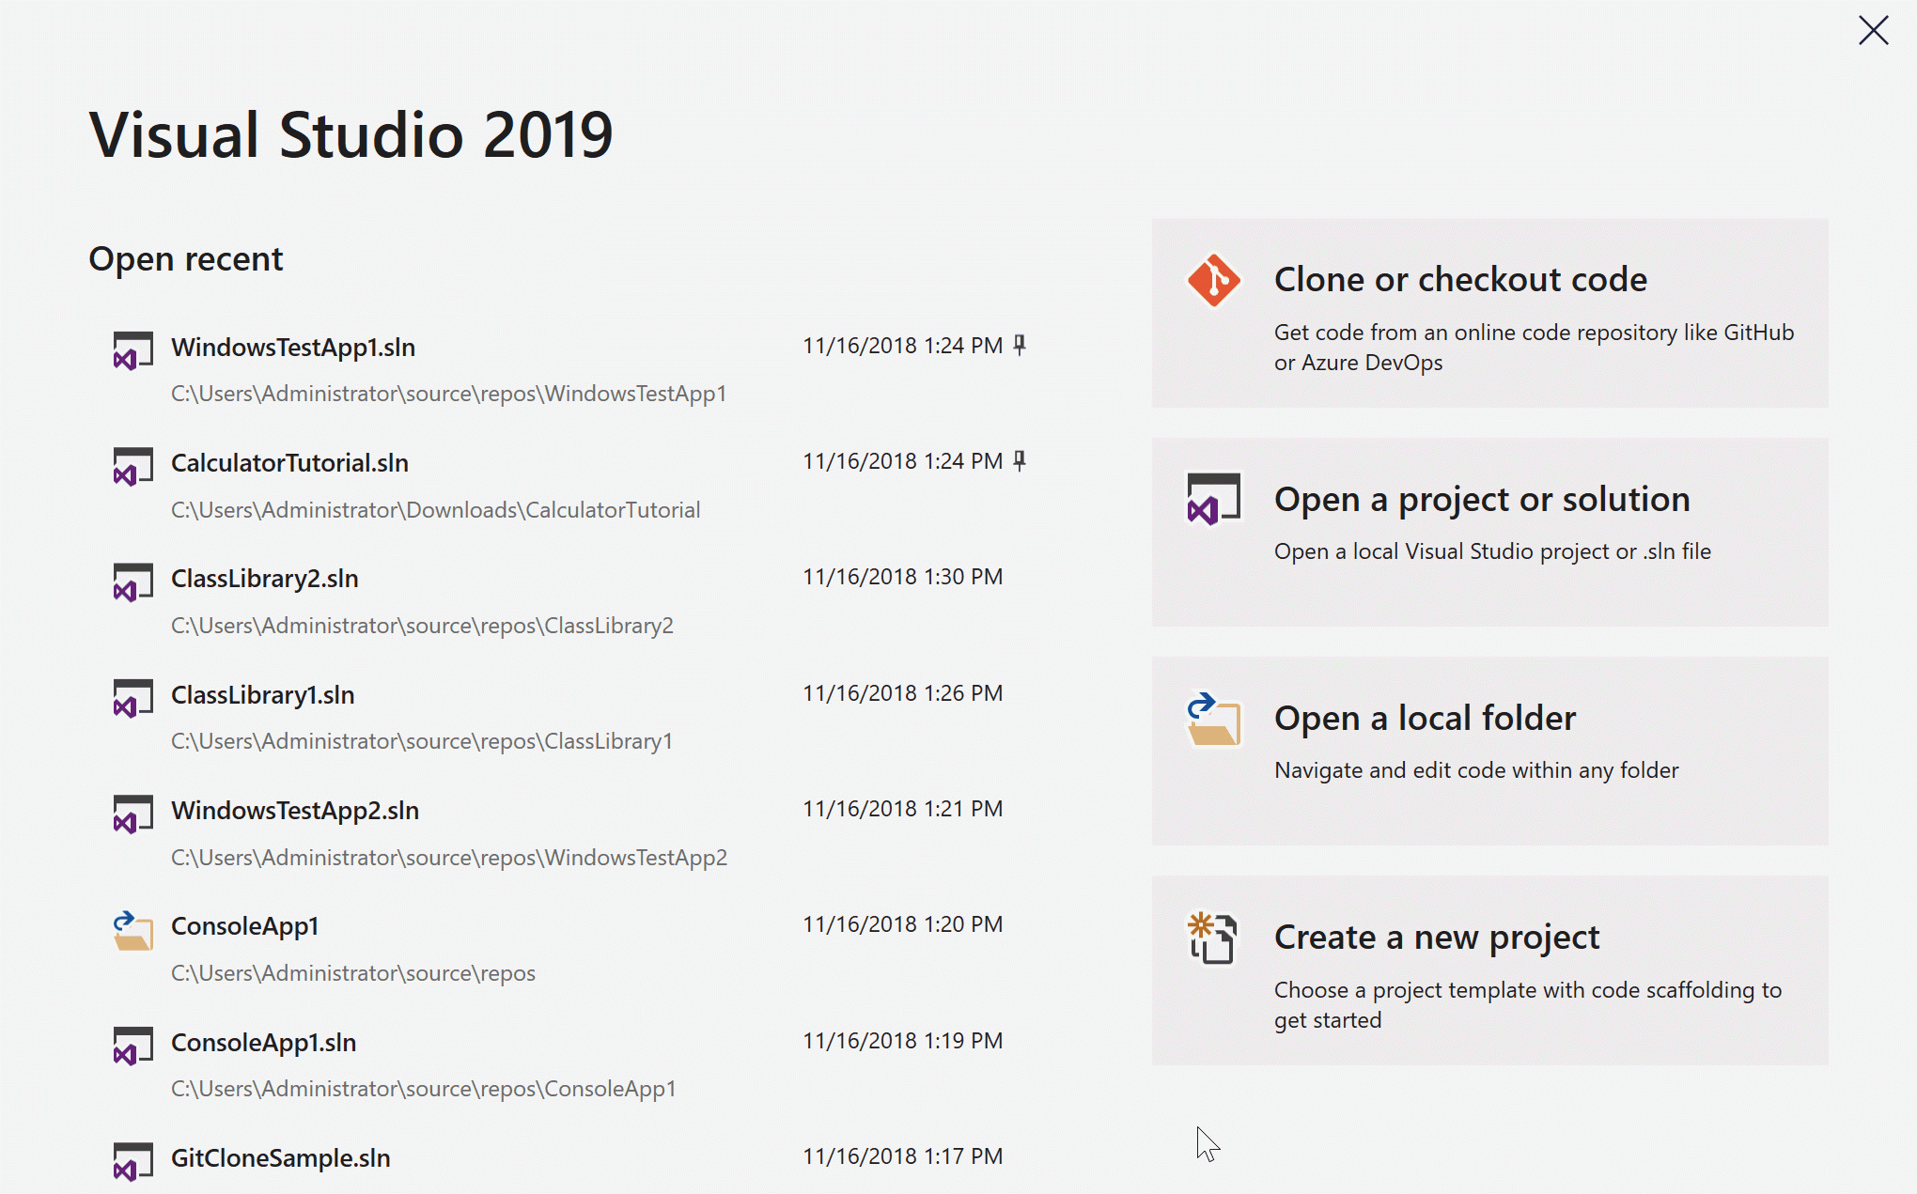Click path C:\Users\Administrator\source\repos\ConsoleApp1
This screenshot has width=1917, height=1194.
pyautogui.click(x=423, y=1089)
